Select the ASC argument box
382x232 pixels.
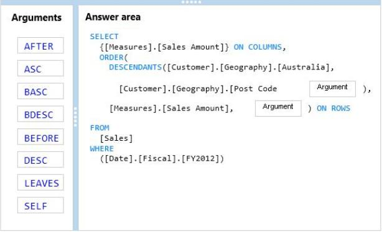(40, 68)
